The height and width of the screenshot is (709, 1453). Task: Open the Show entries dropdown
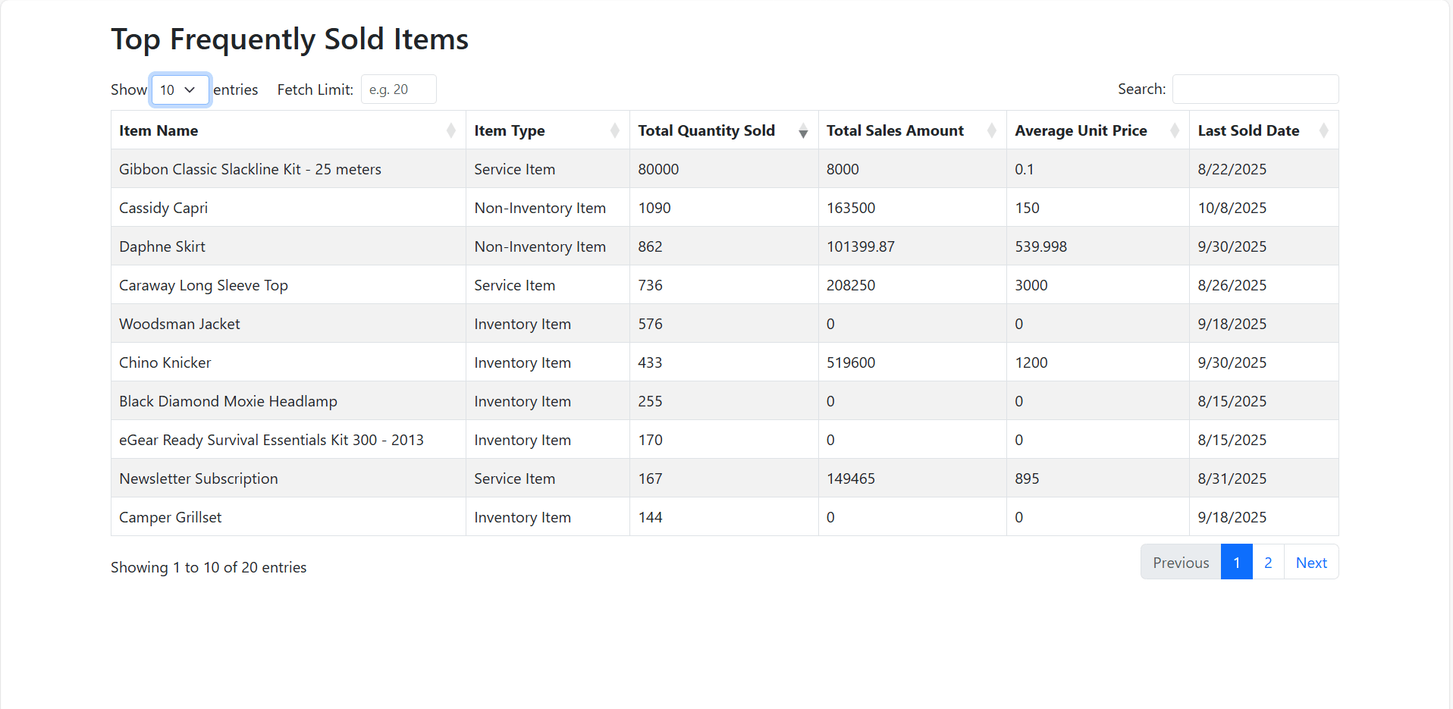[x=180, y=89]
